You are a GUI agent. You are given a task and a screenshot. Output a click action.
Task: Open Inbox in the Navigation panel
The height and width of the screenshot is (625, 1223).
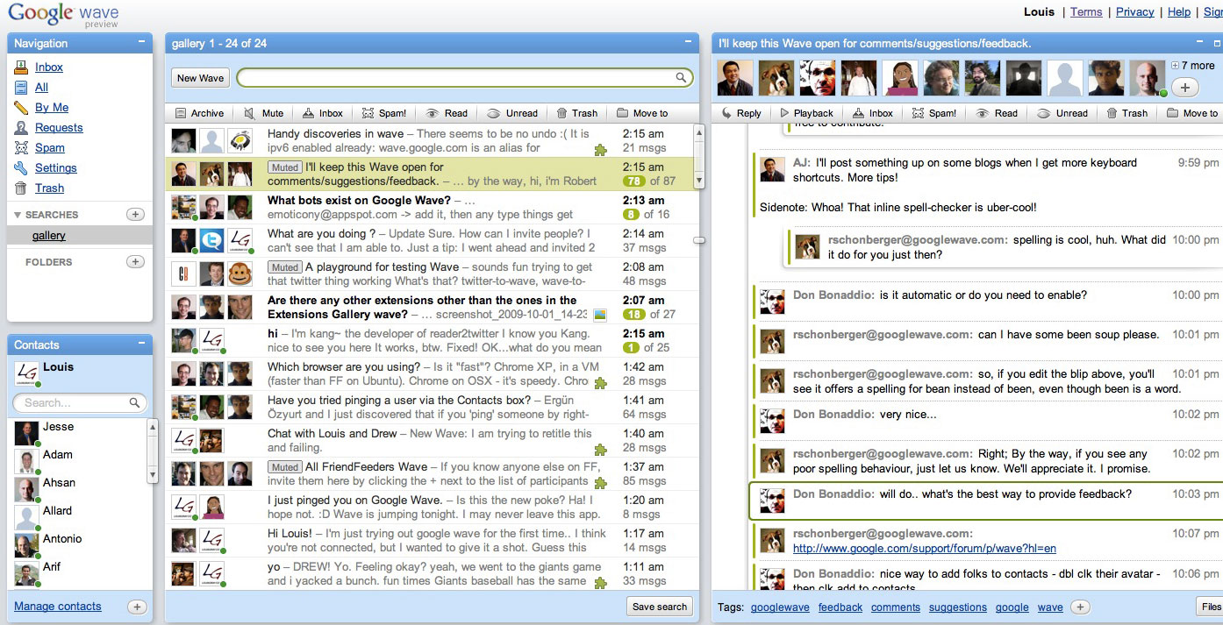point(48,67)
